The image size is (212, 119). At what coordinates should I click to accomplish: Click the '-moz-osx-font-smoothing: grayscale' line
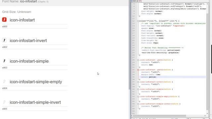coord(160,53)
